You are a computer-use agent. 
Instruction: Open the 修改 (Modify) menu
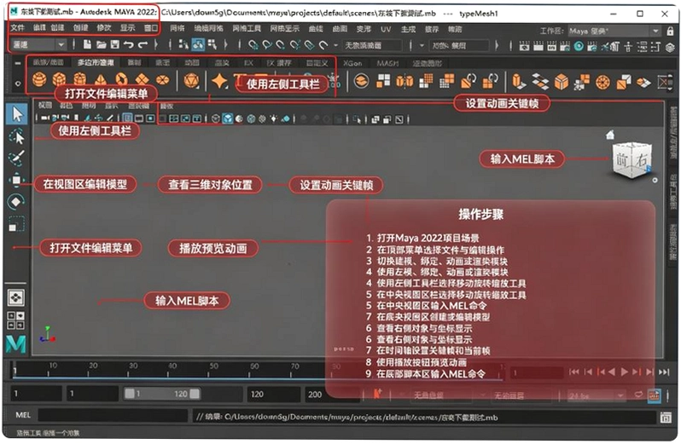[104, 28]
